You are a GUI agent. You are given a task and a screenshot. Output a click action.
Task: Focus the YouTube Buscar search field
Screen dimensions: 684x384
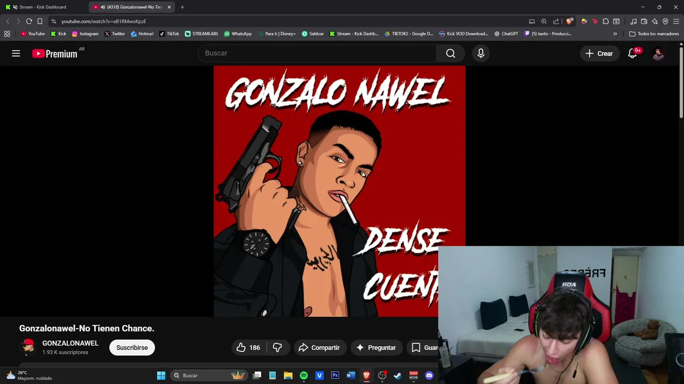pyautogui.click(x=317, y=53)
